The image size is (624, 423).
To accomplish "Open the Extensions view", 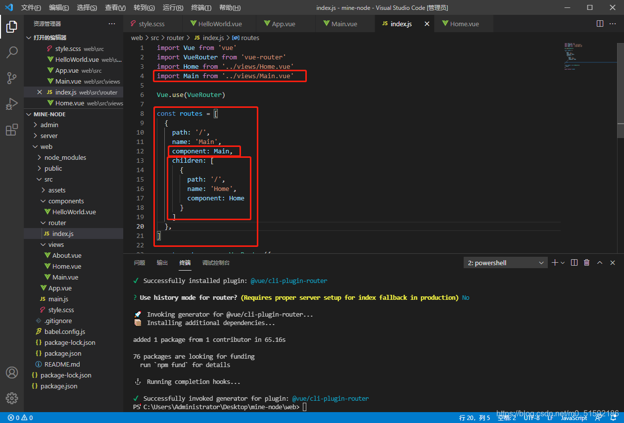I will 12,130.
